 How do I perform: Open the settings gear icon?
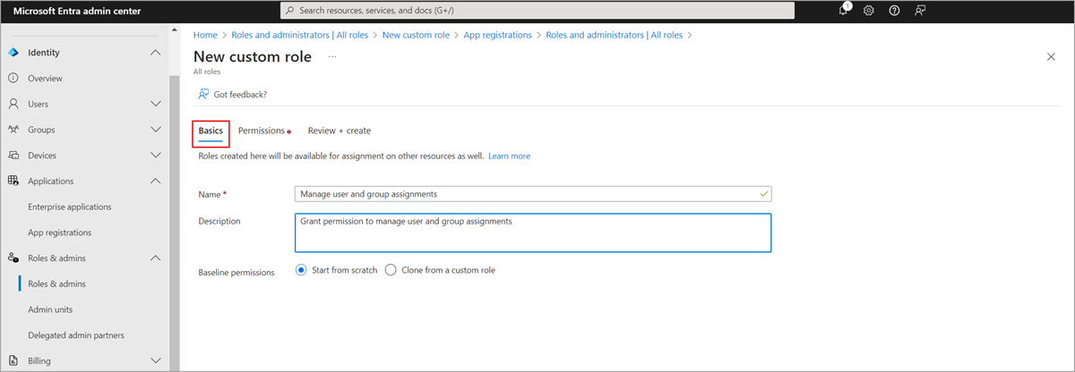pos(869,11)
